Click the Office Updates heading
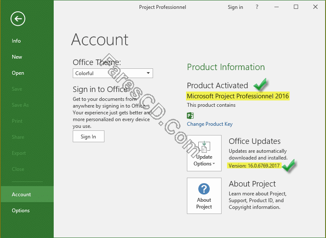Viewport: 326px width, 238px height. [x=255, y=141]
